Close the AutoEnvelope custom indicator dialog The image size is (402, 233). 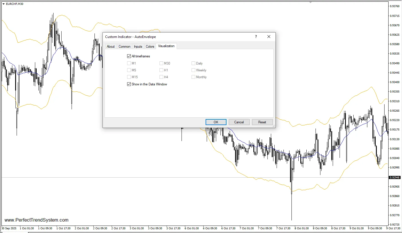point(269,37)
